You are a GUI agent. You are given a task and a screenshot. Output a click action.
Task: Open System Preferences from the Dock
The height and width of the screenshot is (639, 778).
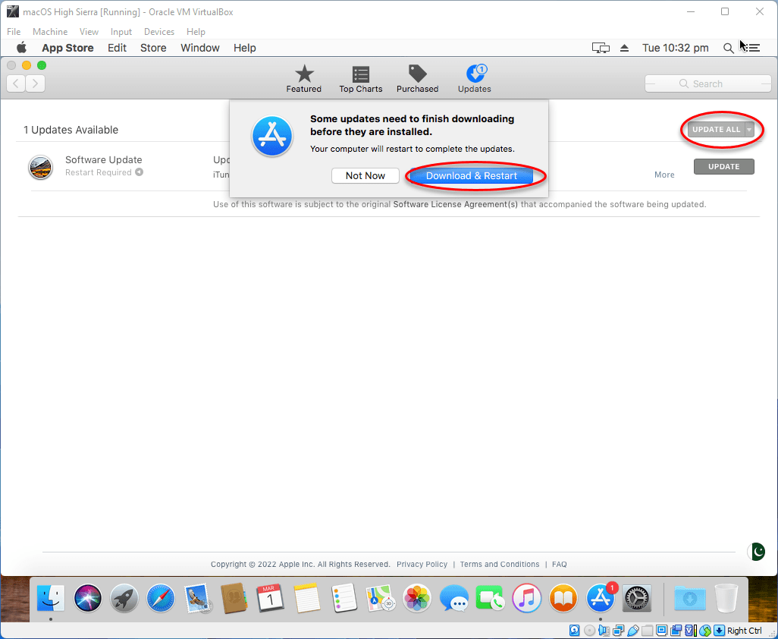[x=637, y=598]
